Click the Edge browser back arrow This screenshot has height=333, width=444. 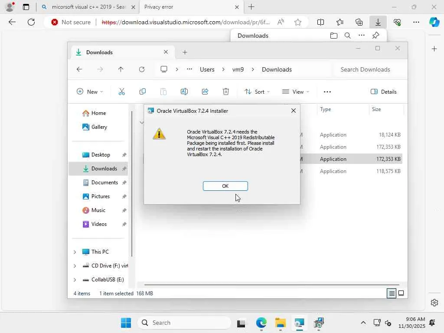12,22
